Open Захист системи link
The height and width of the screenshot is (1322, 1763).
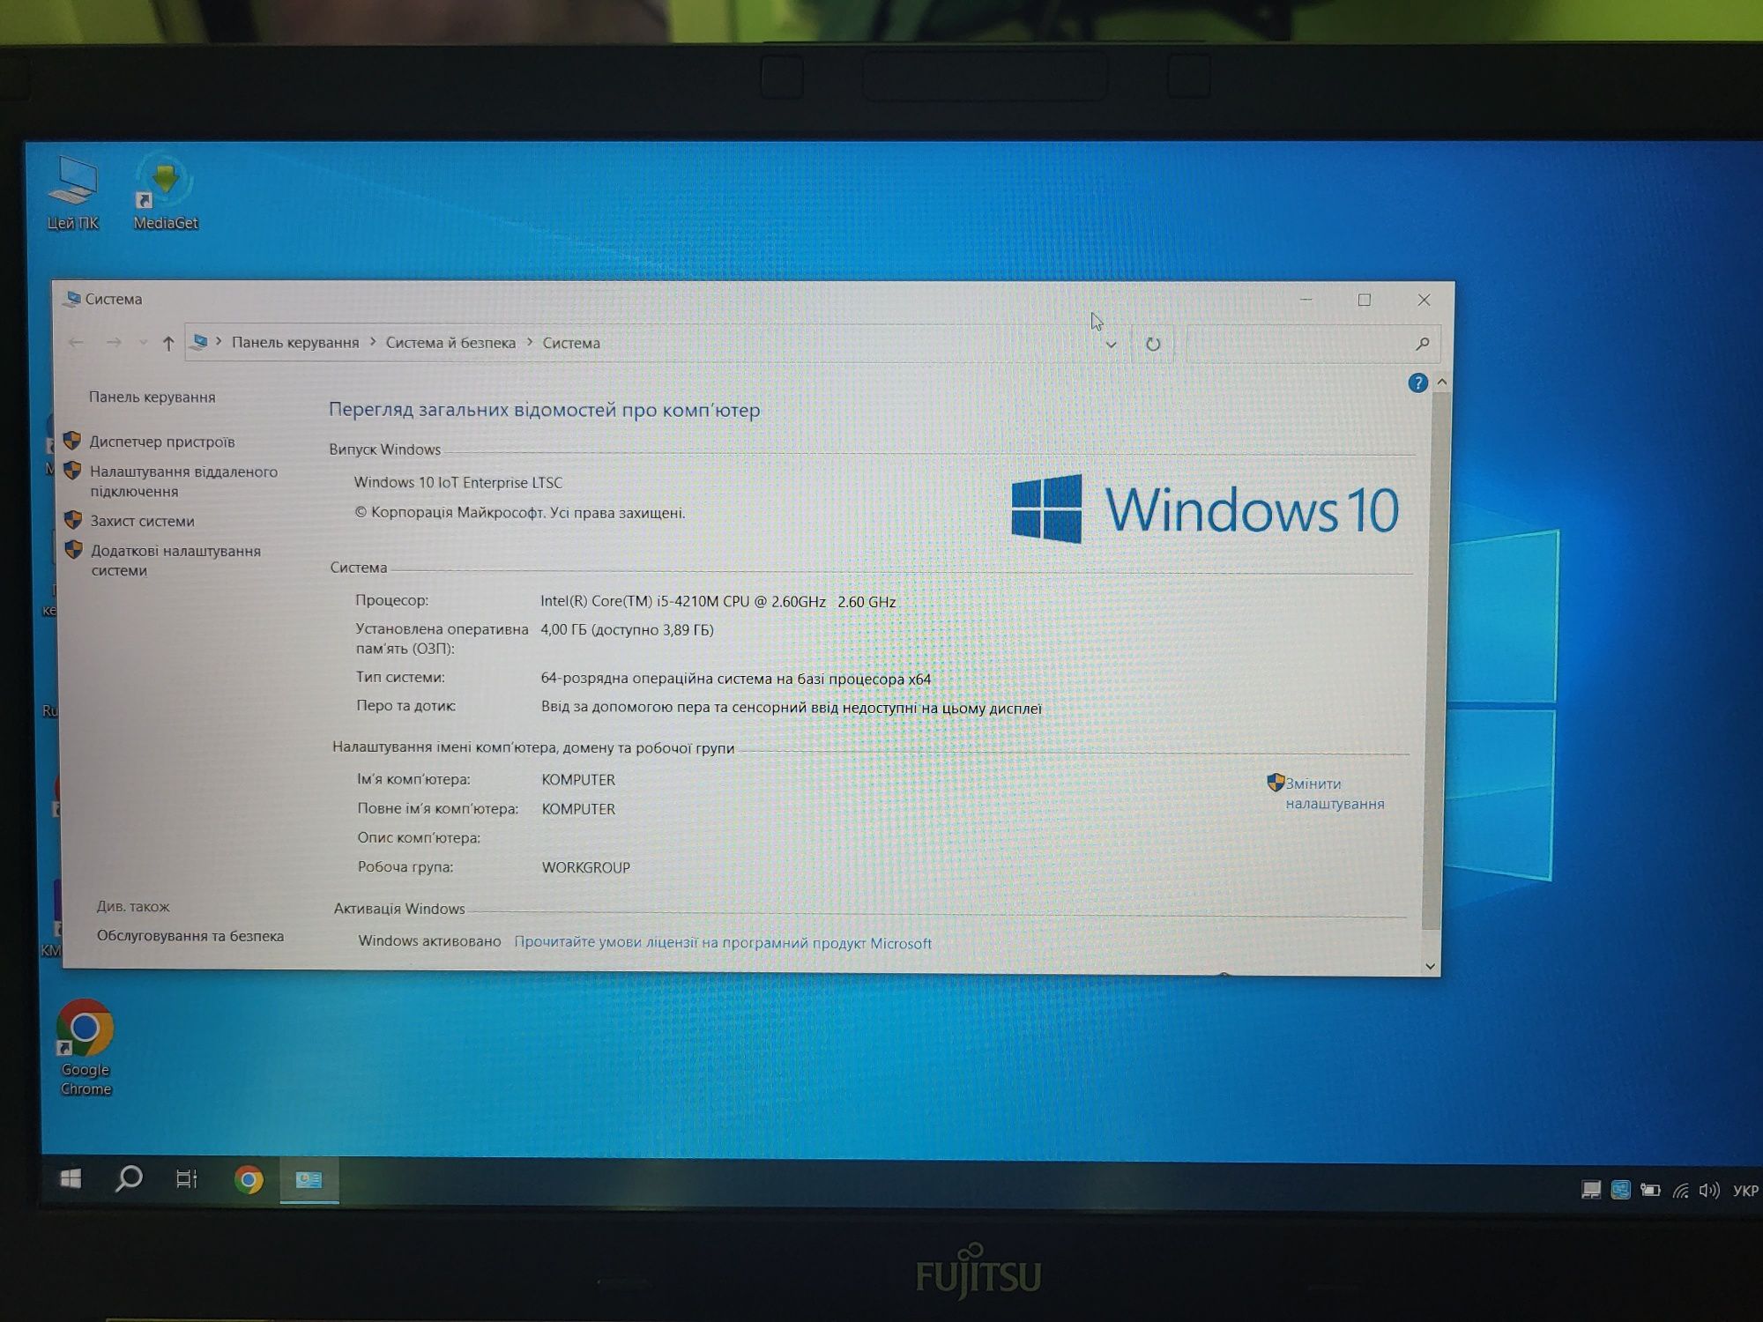[142, 521]
